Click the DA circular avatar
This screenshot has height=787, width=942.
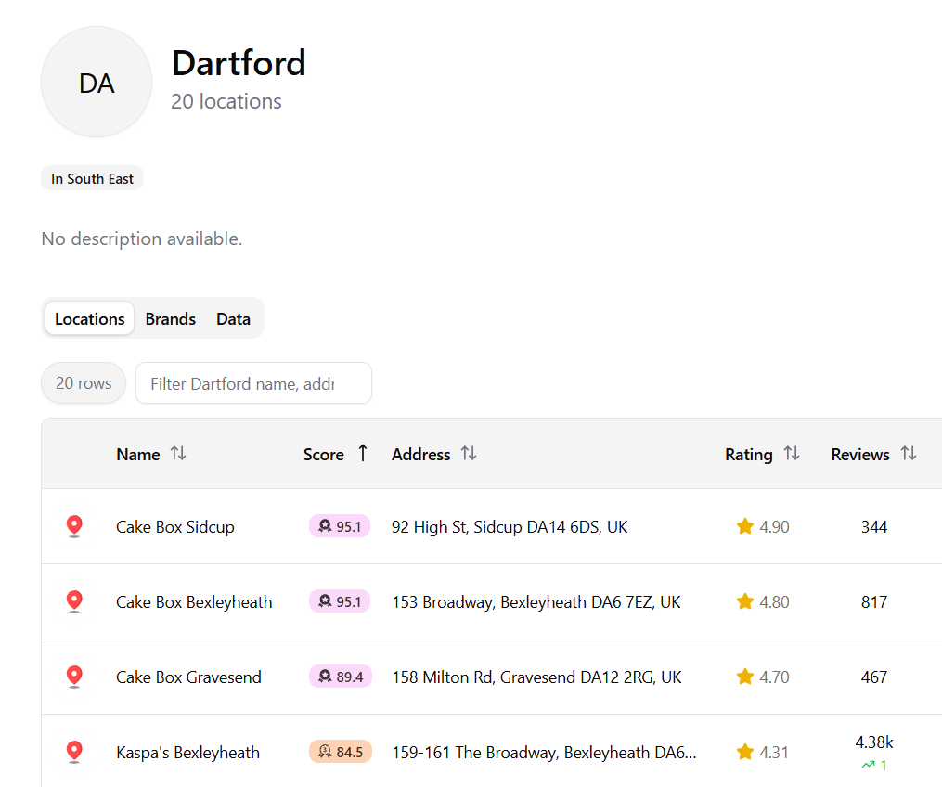click(96, 81)
